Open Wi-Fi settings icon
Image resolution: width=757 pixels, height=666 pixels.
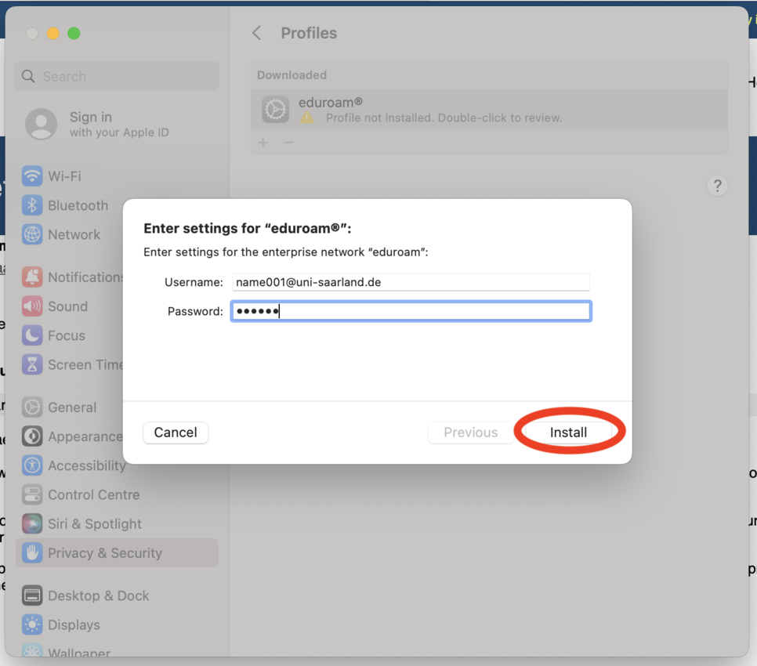pyautogui.click(x=32, y=176)
